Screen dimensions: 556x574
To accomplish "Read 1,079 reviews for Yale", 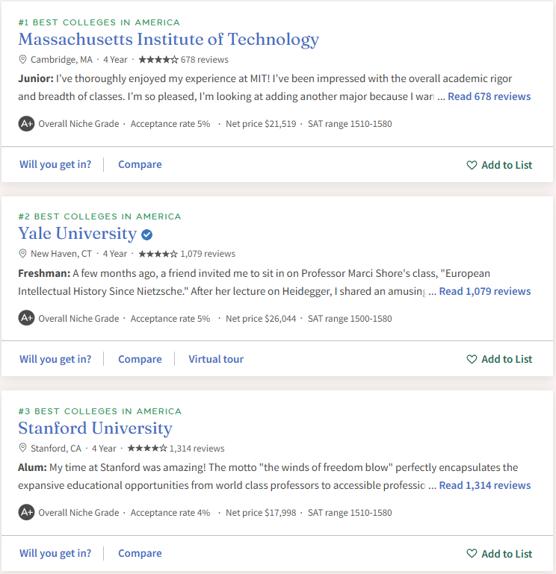I will point(484,291).
